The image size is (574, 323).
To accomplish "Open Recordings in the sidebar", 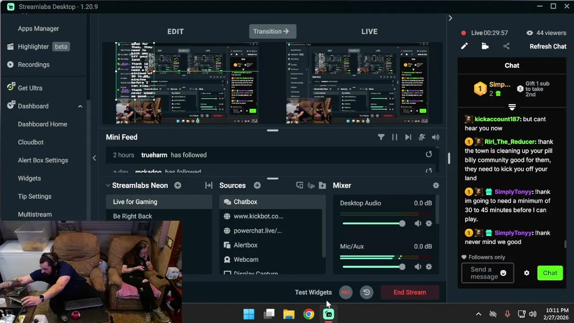I will click(x=34, y=65).
